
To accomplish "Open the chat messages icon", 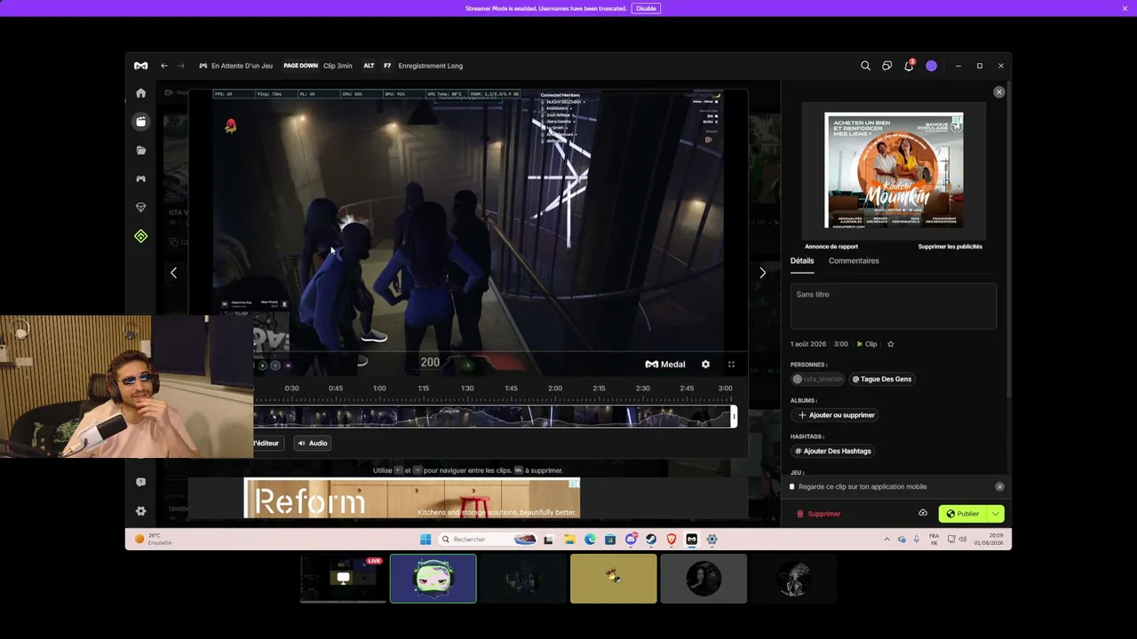I will [887, 66].
